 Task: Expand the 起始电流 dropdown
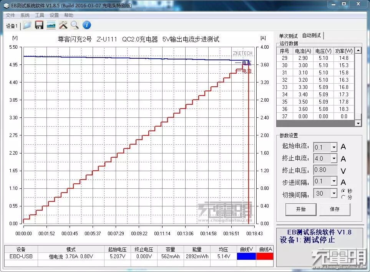coord(333,148)
